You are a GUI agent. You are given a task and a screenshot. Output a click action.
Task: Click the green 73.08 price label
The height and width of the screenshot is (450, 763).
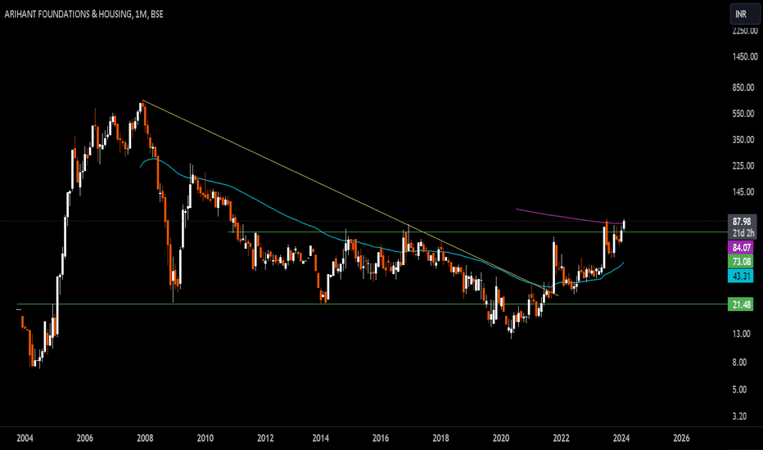[741, 262]
